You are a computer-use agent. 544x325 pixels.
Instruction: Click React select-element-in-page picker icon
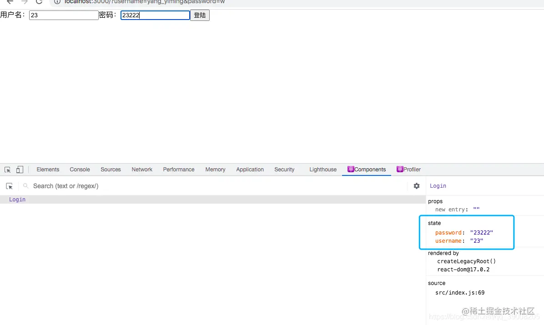coord(10,186)
